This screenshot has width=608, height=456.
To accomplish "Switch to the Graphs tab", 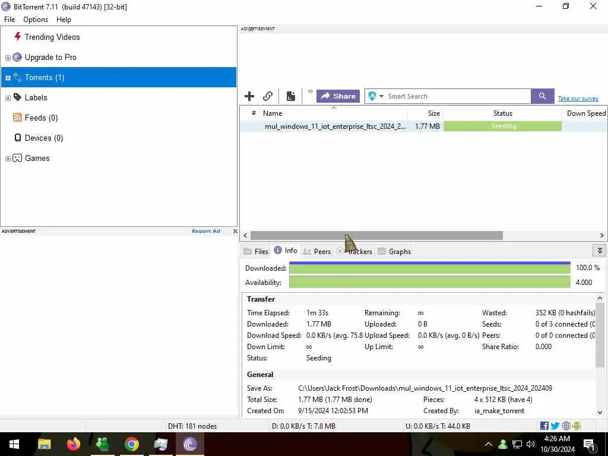I will (394, 251).
